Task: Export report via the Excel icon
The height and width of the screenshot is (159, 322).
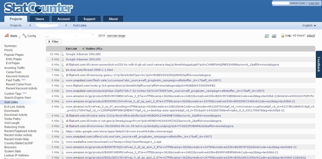Action: [x=267, y=36]
